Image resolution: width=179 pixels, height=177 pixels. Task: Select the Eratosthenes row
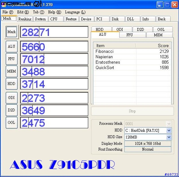[x=132, y=62]
